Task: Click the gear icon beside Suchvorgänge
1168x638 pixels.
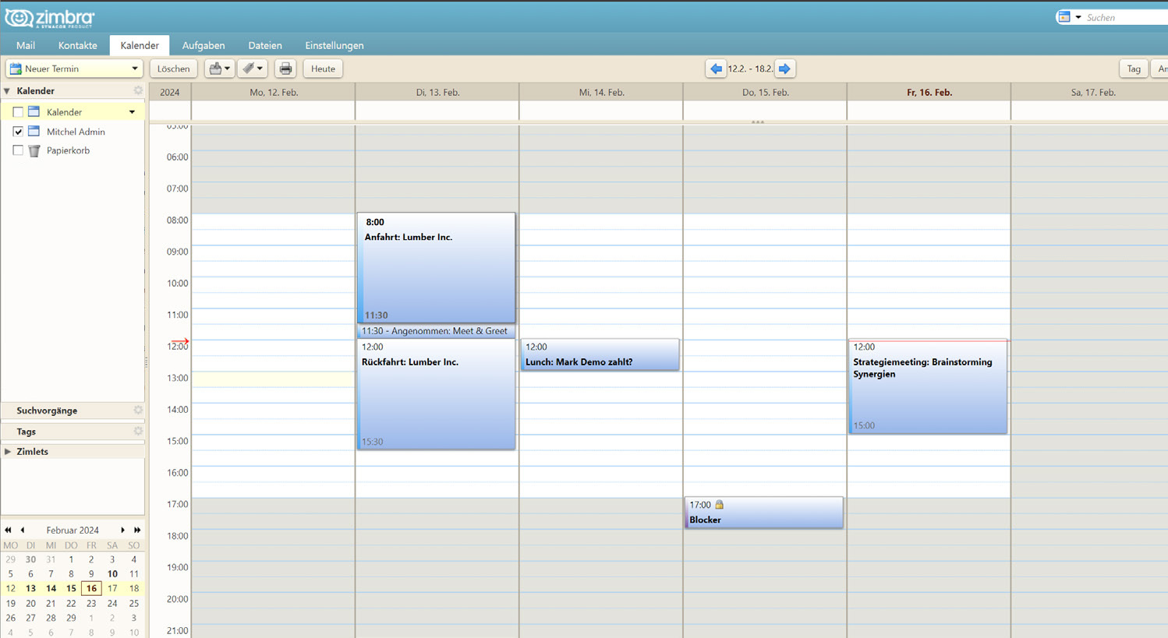Action: pyautogui.click(x=138, y=411)
